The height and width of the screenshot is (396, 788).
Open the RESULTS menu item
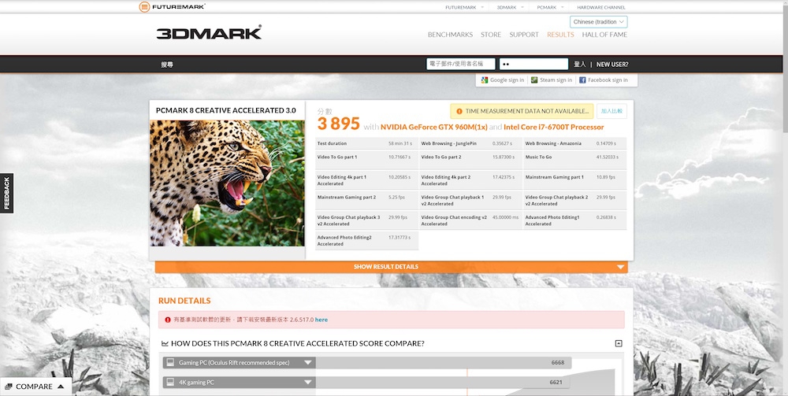click(x=560, y=35)
